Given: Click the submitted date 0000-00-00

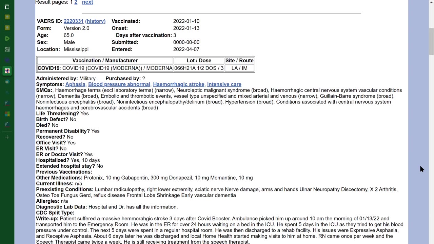Looking at the screenshot, I should (186, 42).
